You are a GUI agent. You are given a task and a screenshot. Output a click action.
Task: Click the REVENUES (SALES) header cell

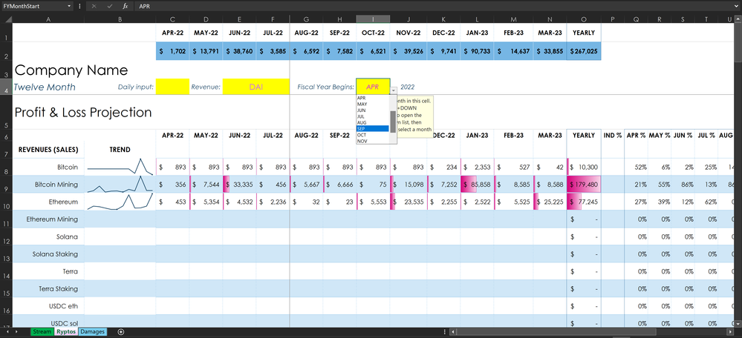pyautogui.click(x=48, y=150)
